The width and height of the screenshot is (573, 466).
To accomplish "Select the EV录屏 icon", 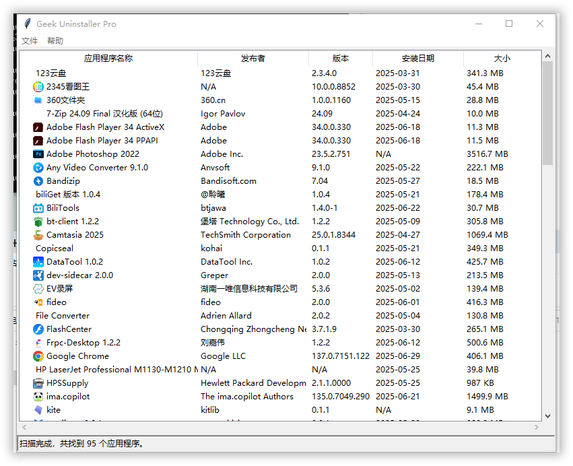I will (x=38, y=289).
